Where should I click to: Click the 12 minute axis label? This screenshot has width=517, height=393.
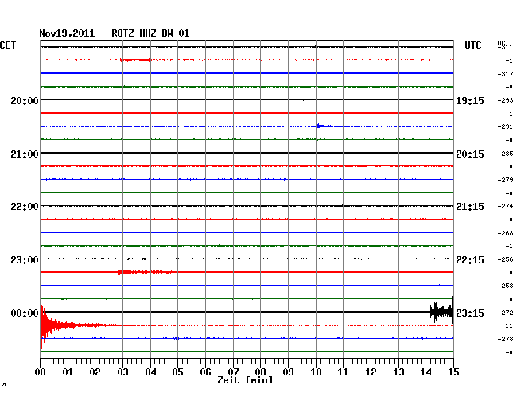coord(371,372)
